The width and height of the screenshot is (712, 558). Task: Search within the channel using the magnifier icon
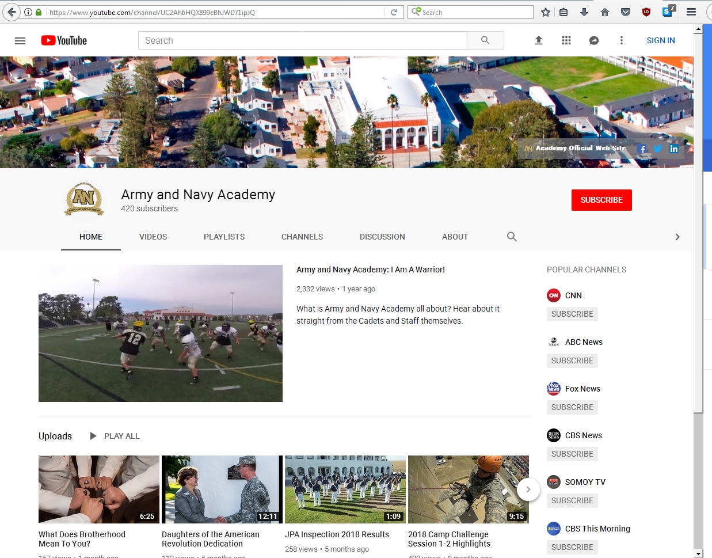tap(512, 237)
